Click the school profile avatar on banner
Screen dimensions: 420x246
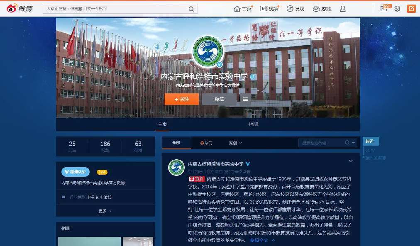tap(208, 51)
